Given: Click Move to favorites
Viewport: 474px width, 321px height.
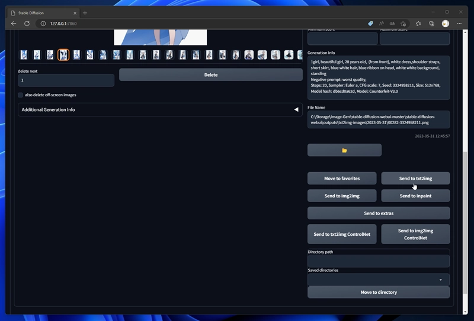Looking at the screenshot, I should 342,179.
